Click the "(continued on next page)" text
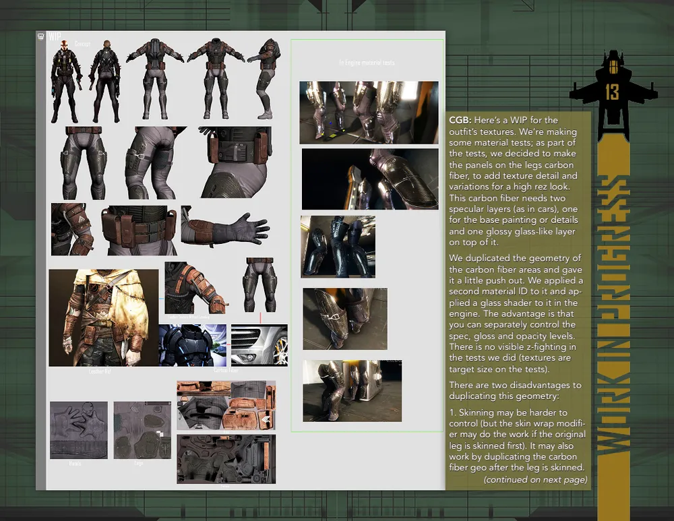The width and height of the screenshot is (674, 521). [x=535, y=479]
